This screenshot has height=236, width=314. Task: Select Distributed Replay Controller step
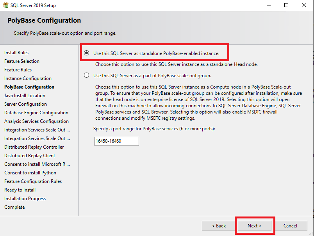[34, 147]
